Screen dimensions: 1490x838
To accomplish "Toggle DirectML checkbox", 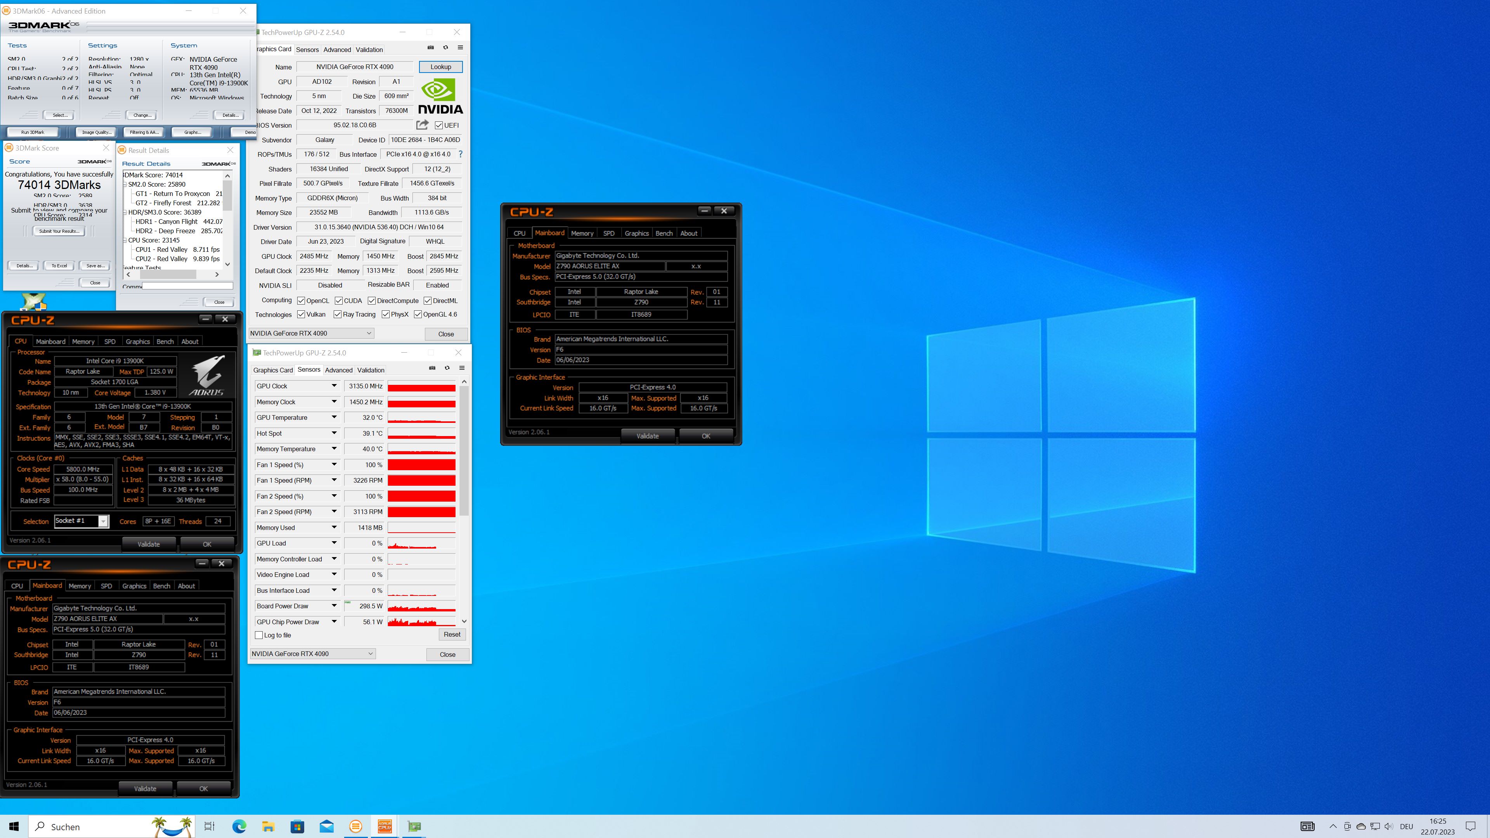I will tap(428, 301).
